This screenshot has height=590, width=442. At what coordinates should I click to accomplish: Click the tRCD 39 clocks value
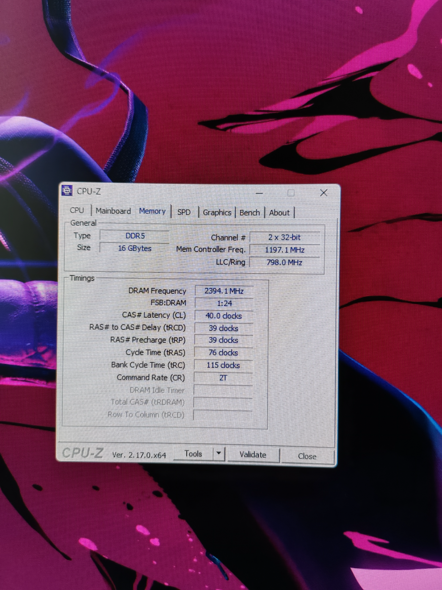point(224,328)
